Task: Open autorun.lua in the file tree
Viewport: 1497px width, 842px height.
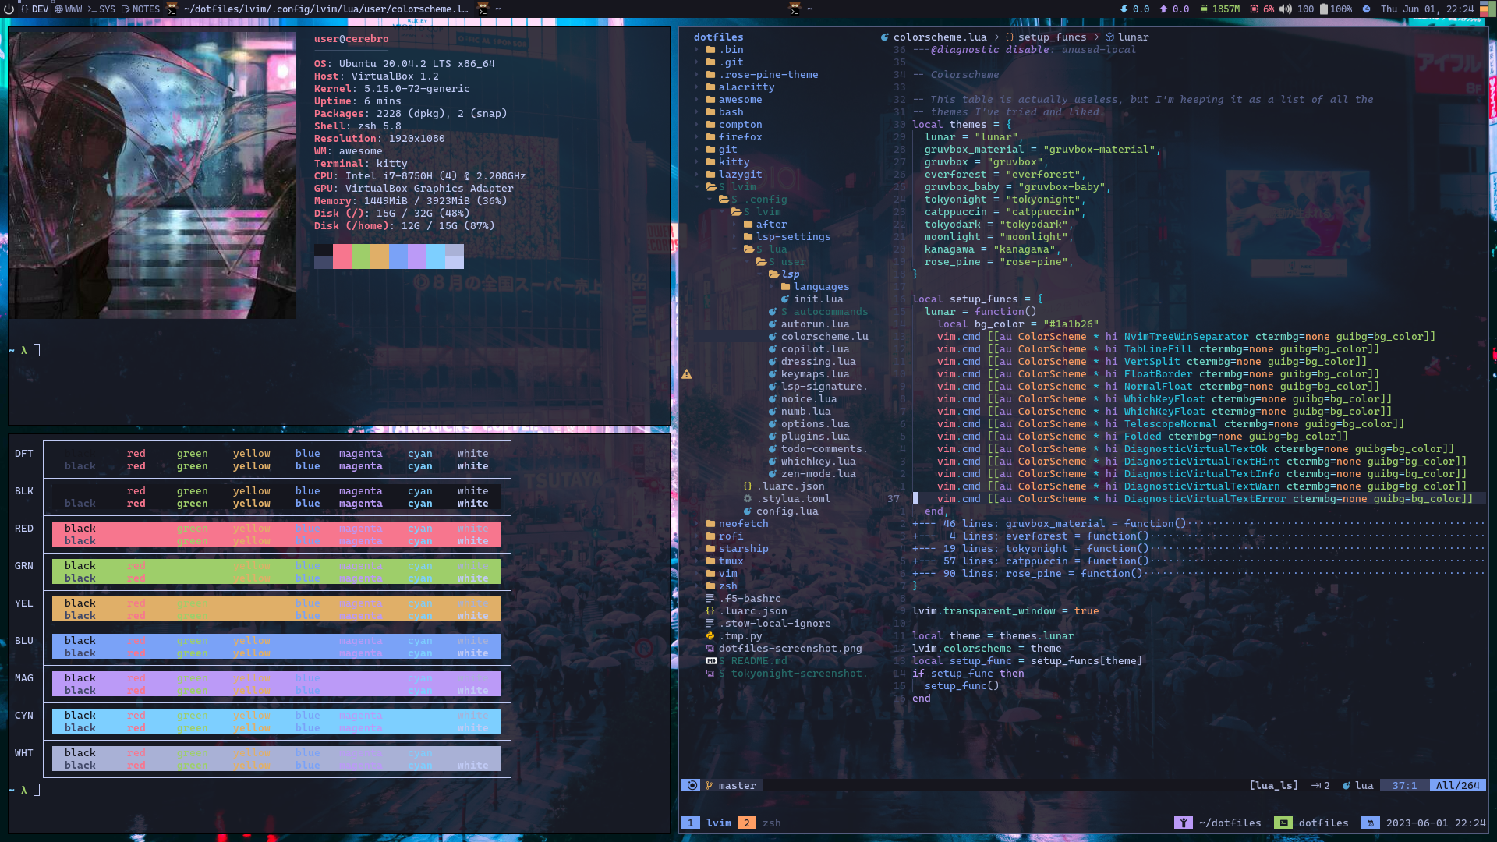Action: point(809,324)
